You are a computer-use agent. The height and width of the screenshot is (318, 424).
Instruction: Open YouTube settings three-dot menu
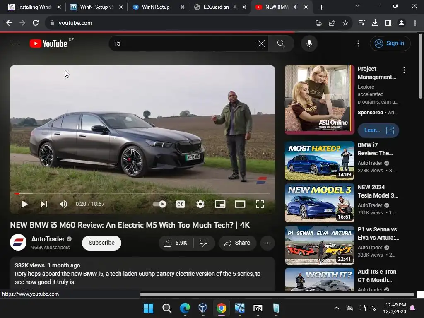[x=358, y=43]
